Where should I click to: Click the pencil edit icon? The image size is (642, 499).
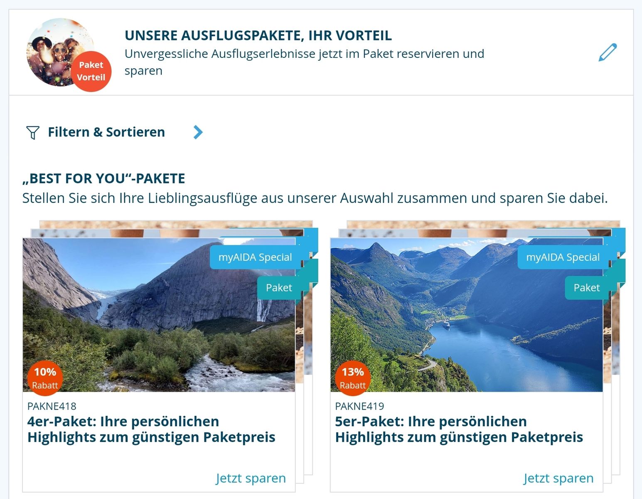click(x=608, y=52)
